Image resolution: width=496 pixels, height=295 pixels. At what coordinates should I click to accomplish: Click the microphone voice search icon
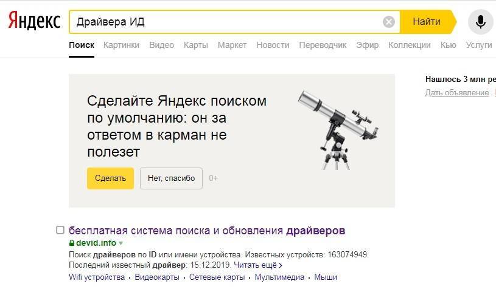[480, 22]
